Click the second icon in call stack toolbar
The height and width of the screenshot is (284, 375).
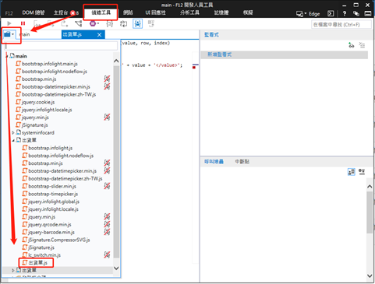click(x=362, y=172)
